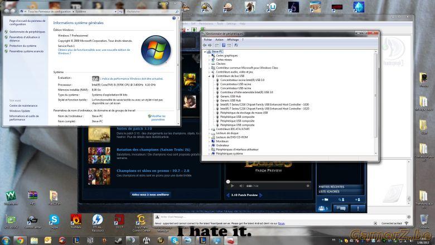Click add folder icon in League friends panel
Screen dimensions: 435x245
pyautogui.click(x=325, y=199)
